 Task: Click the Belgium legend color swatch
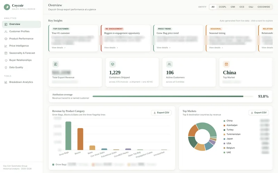[x=224, y=148]
